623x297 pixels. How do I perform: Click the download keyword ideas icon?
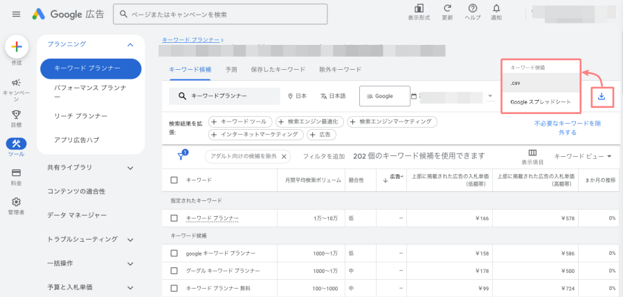(602, 97)
